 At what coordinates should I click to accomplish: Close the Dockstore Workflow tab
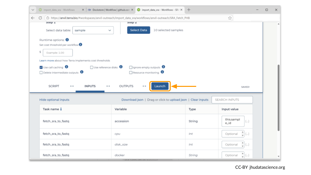click(132, 10)
